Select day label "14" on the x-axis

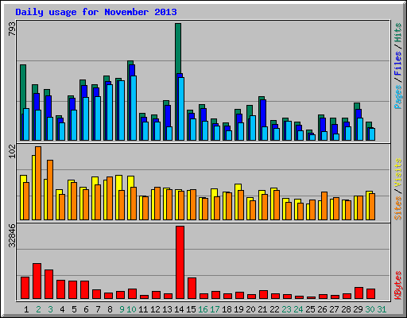tap(179, 309)
